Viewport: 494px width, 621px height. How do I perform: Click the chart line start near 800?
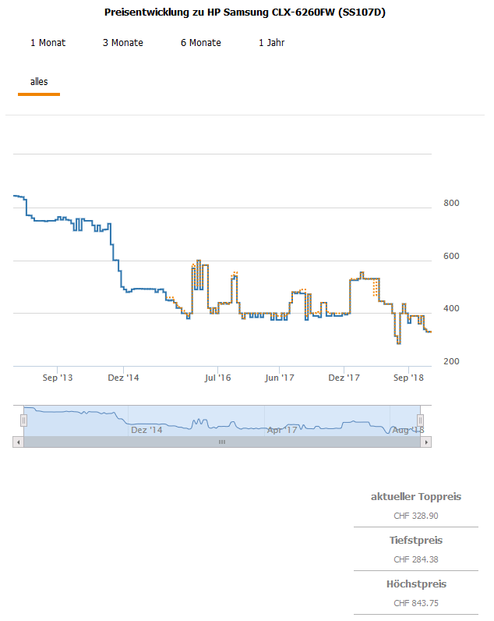(16, 195)
